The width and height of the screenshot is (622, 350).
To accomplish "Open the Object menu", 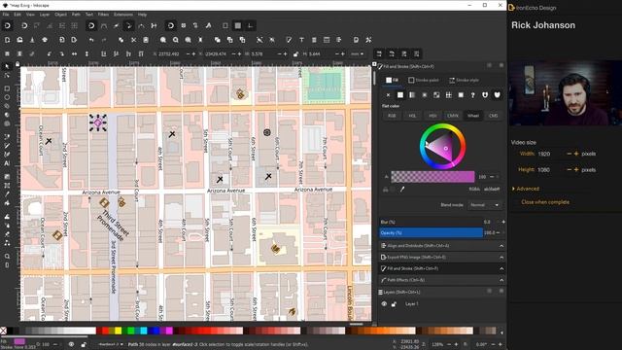I will pos(60,15).
